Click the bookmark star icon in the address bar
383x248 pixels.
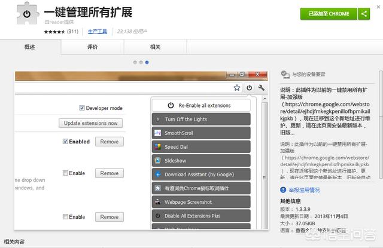click(237, 88)
